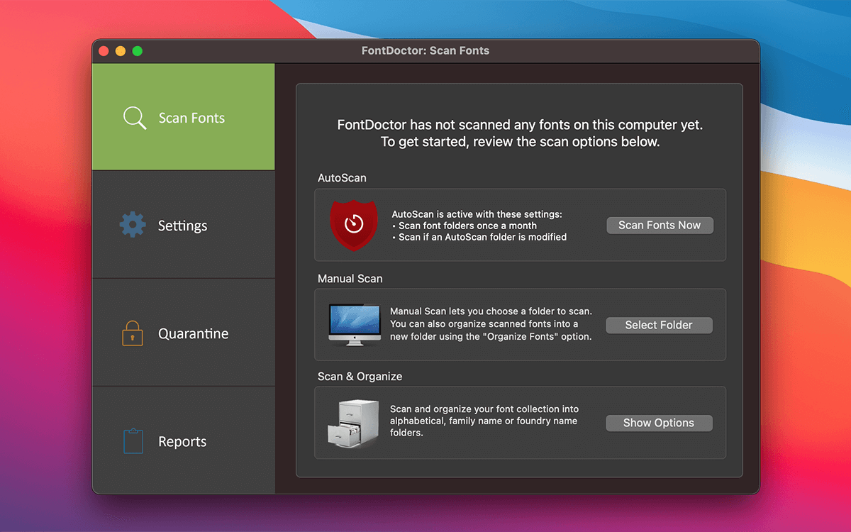851x532 pixels.
Task: Minimize the window using yellow button
Action: 121,51
